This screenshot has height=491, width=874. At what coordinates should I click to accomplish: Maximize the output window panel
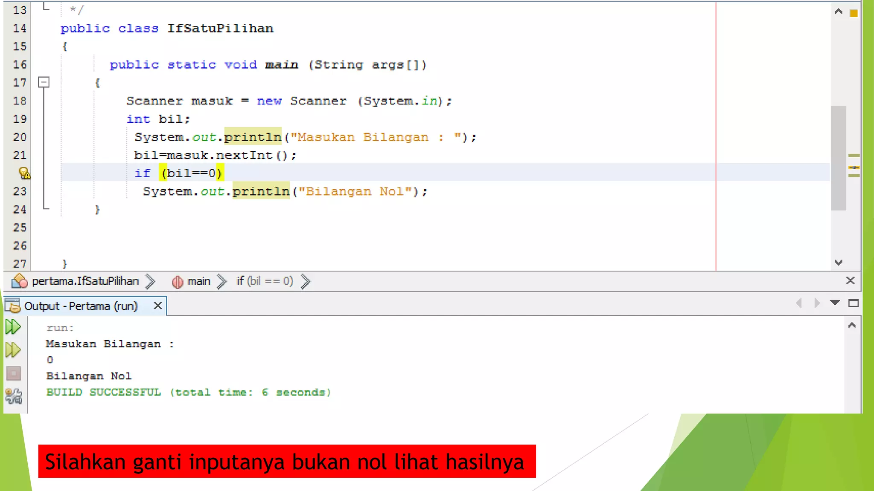click(x=853, y=303)
